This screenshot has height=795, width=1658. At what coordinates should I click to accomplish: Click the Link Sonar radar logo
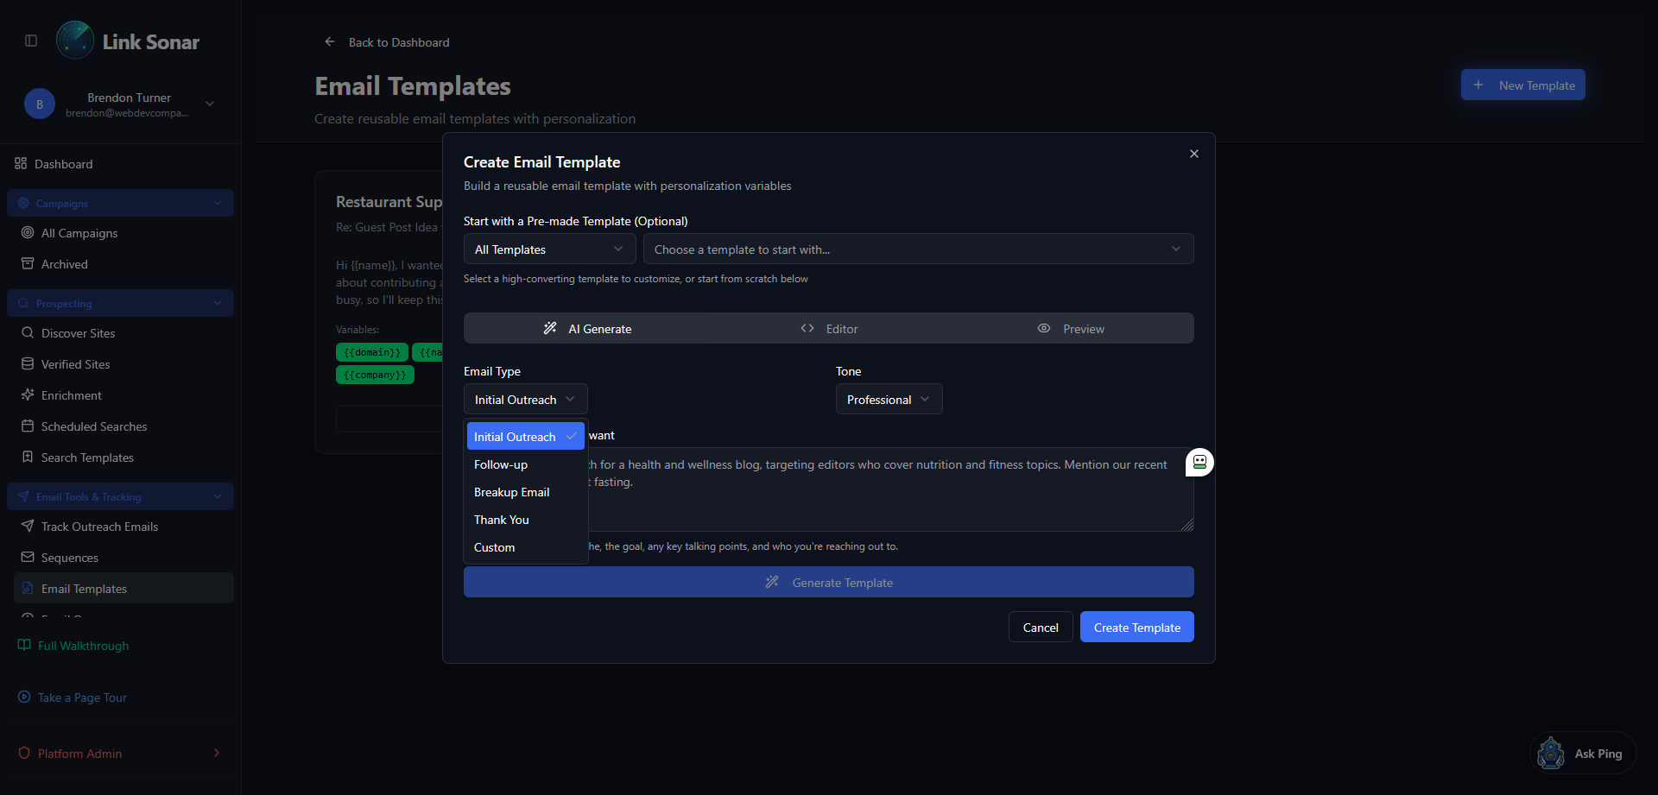click(x=75, y=41)
